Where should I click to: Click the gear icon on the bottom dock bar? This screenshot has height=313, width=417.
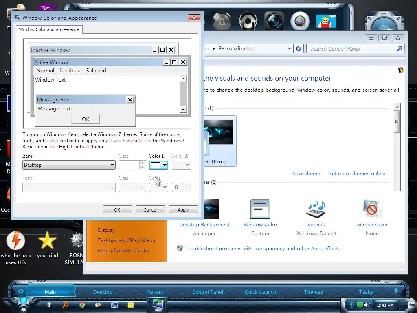(21, 291)
